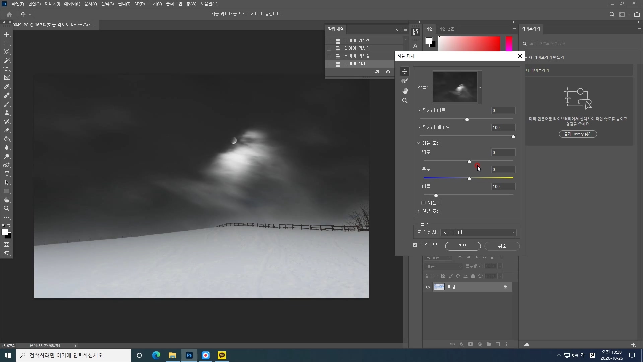This screenshot has height=362, width=643.
Task: Select the Horizontal Type tool
Action: 7,174
